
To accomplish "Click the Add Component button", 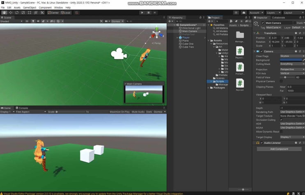I will (279, 149).
